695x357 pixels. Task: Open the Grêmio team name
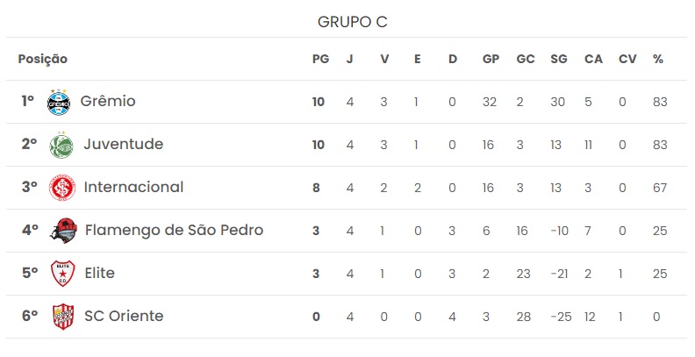click(108, 101)
